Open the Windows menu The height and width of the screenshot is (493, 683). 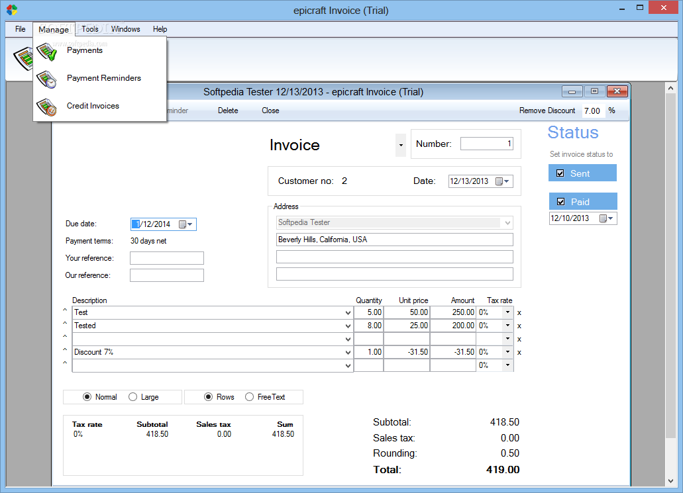[x=125, y=29]
